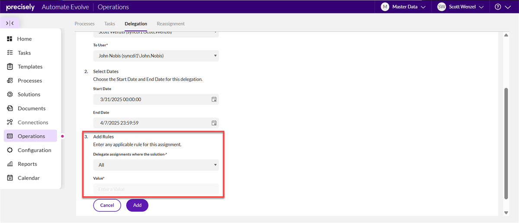Image resolution: width=519 pixels, height=223 pixels.
Task: Click the Reports bar chart icon
Action: click(10, 164)
